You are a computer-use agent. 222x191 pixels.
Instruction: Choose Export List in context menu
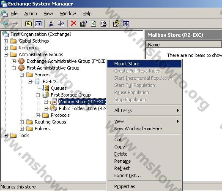click(144, 176)
